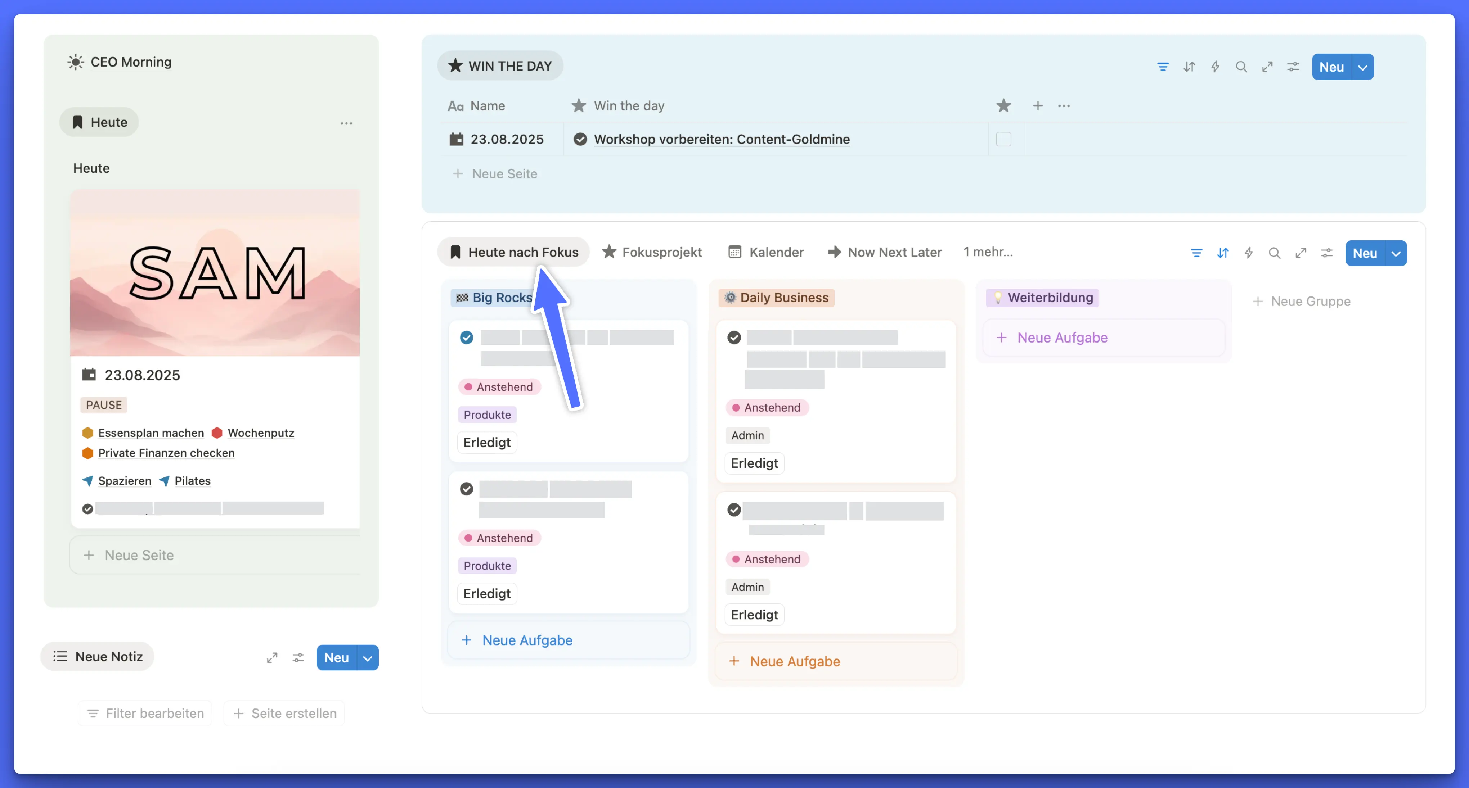Click the pink Anstehend status tag in first Big Rocks card
The height and width of the screenshot is (788, 1469).
point(499,387)
